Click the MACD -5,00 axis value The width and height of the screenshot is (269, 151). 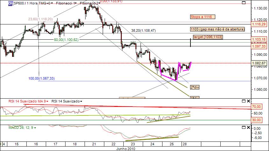click(258, 138)
